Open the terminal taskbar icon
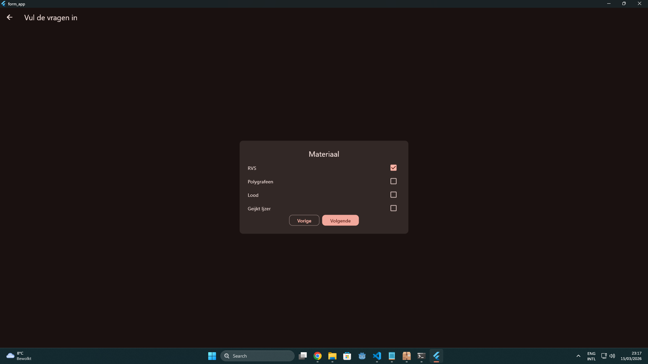648x364 pixels. pyautogui.click(x=422, y=356)
